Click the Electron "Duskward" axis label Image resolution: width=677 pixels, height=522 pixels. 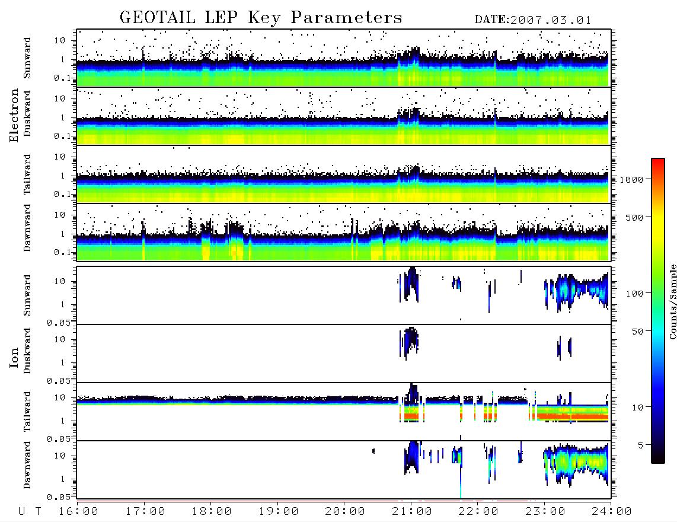(x=27, y=113)
